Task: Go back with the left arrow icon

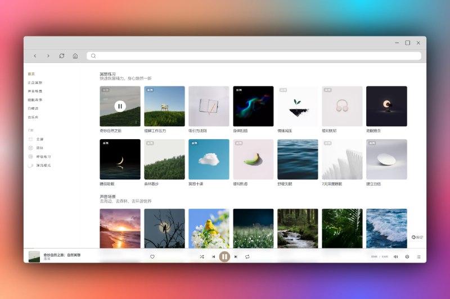Action: [35, 56]
